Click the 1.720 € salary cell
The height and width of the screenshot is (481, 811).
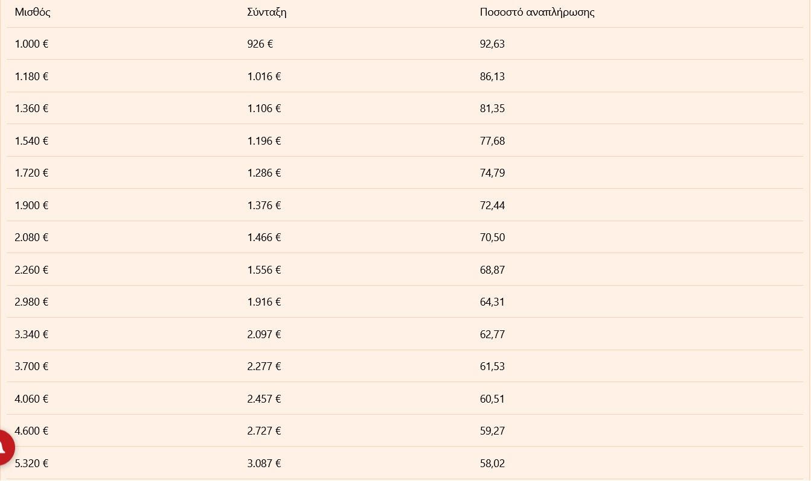click(x=31, y=173)
